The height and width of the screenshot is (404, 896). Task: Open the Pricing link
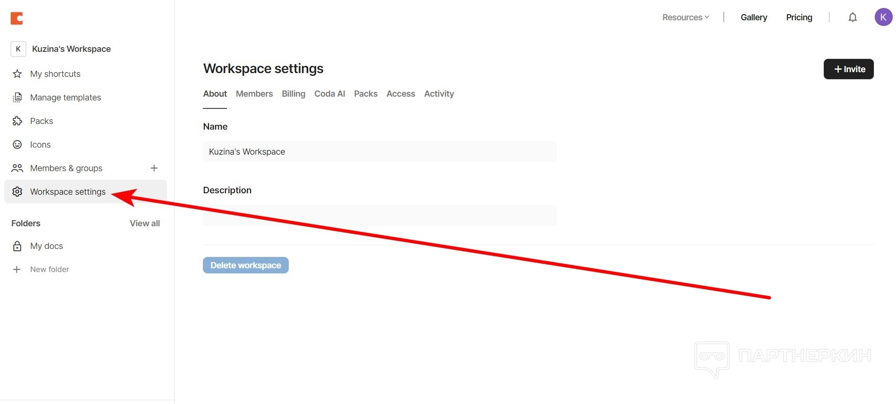799,17
